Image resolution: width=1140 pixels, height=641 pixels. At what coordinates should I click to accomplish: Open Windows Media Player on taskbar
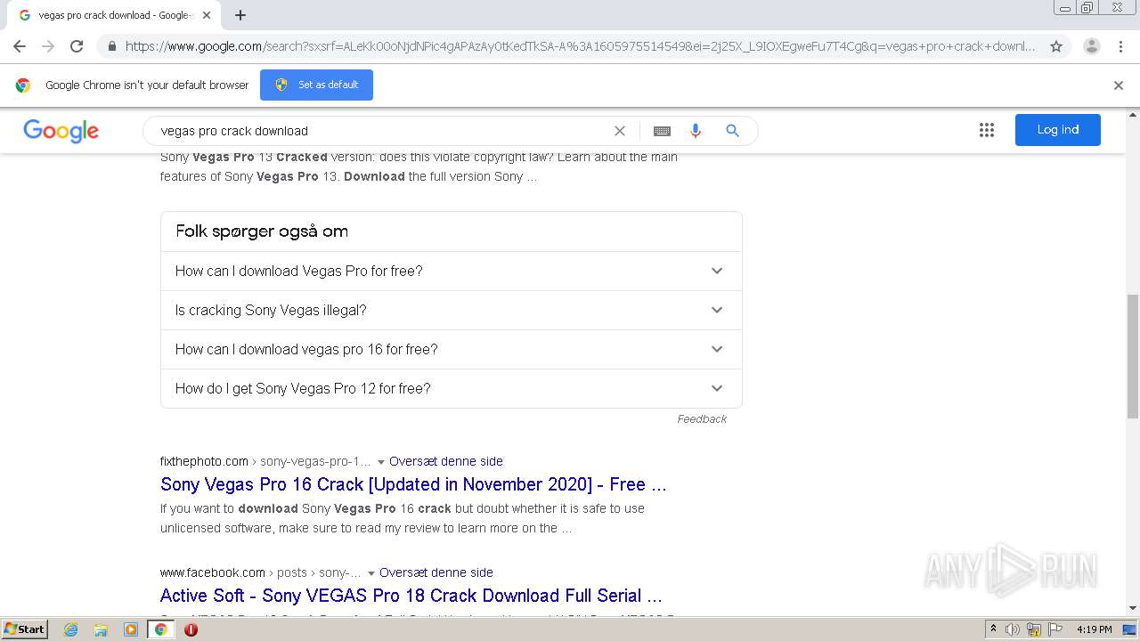(131, 629)
